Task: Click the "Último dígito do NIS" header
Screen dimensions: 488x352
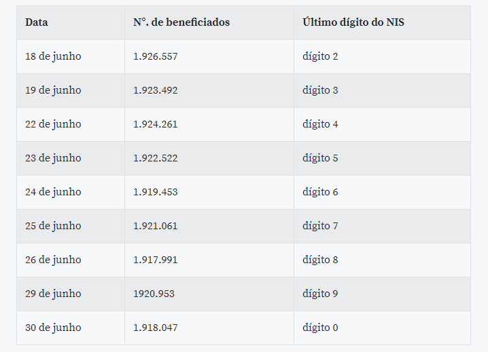Action: (x=353, y=22)
